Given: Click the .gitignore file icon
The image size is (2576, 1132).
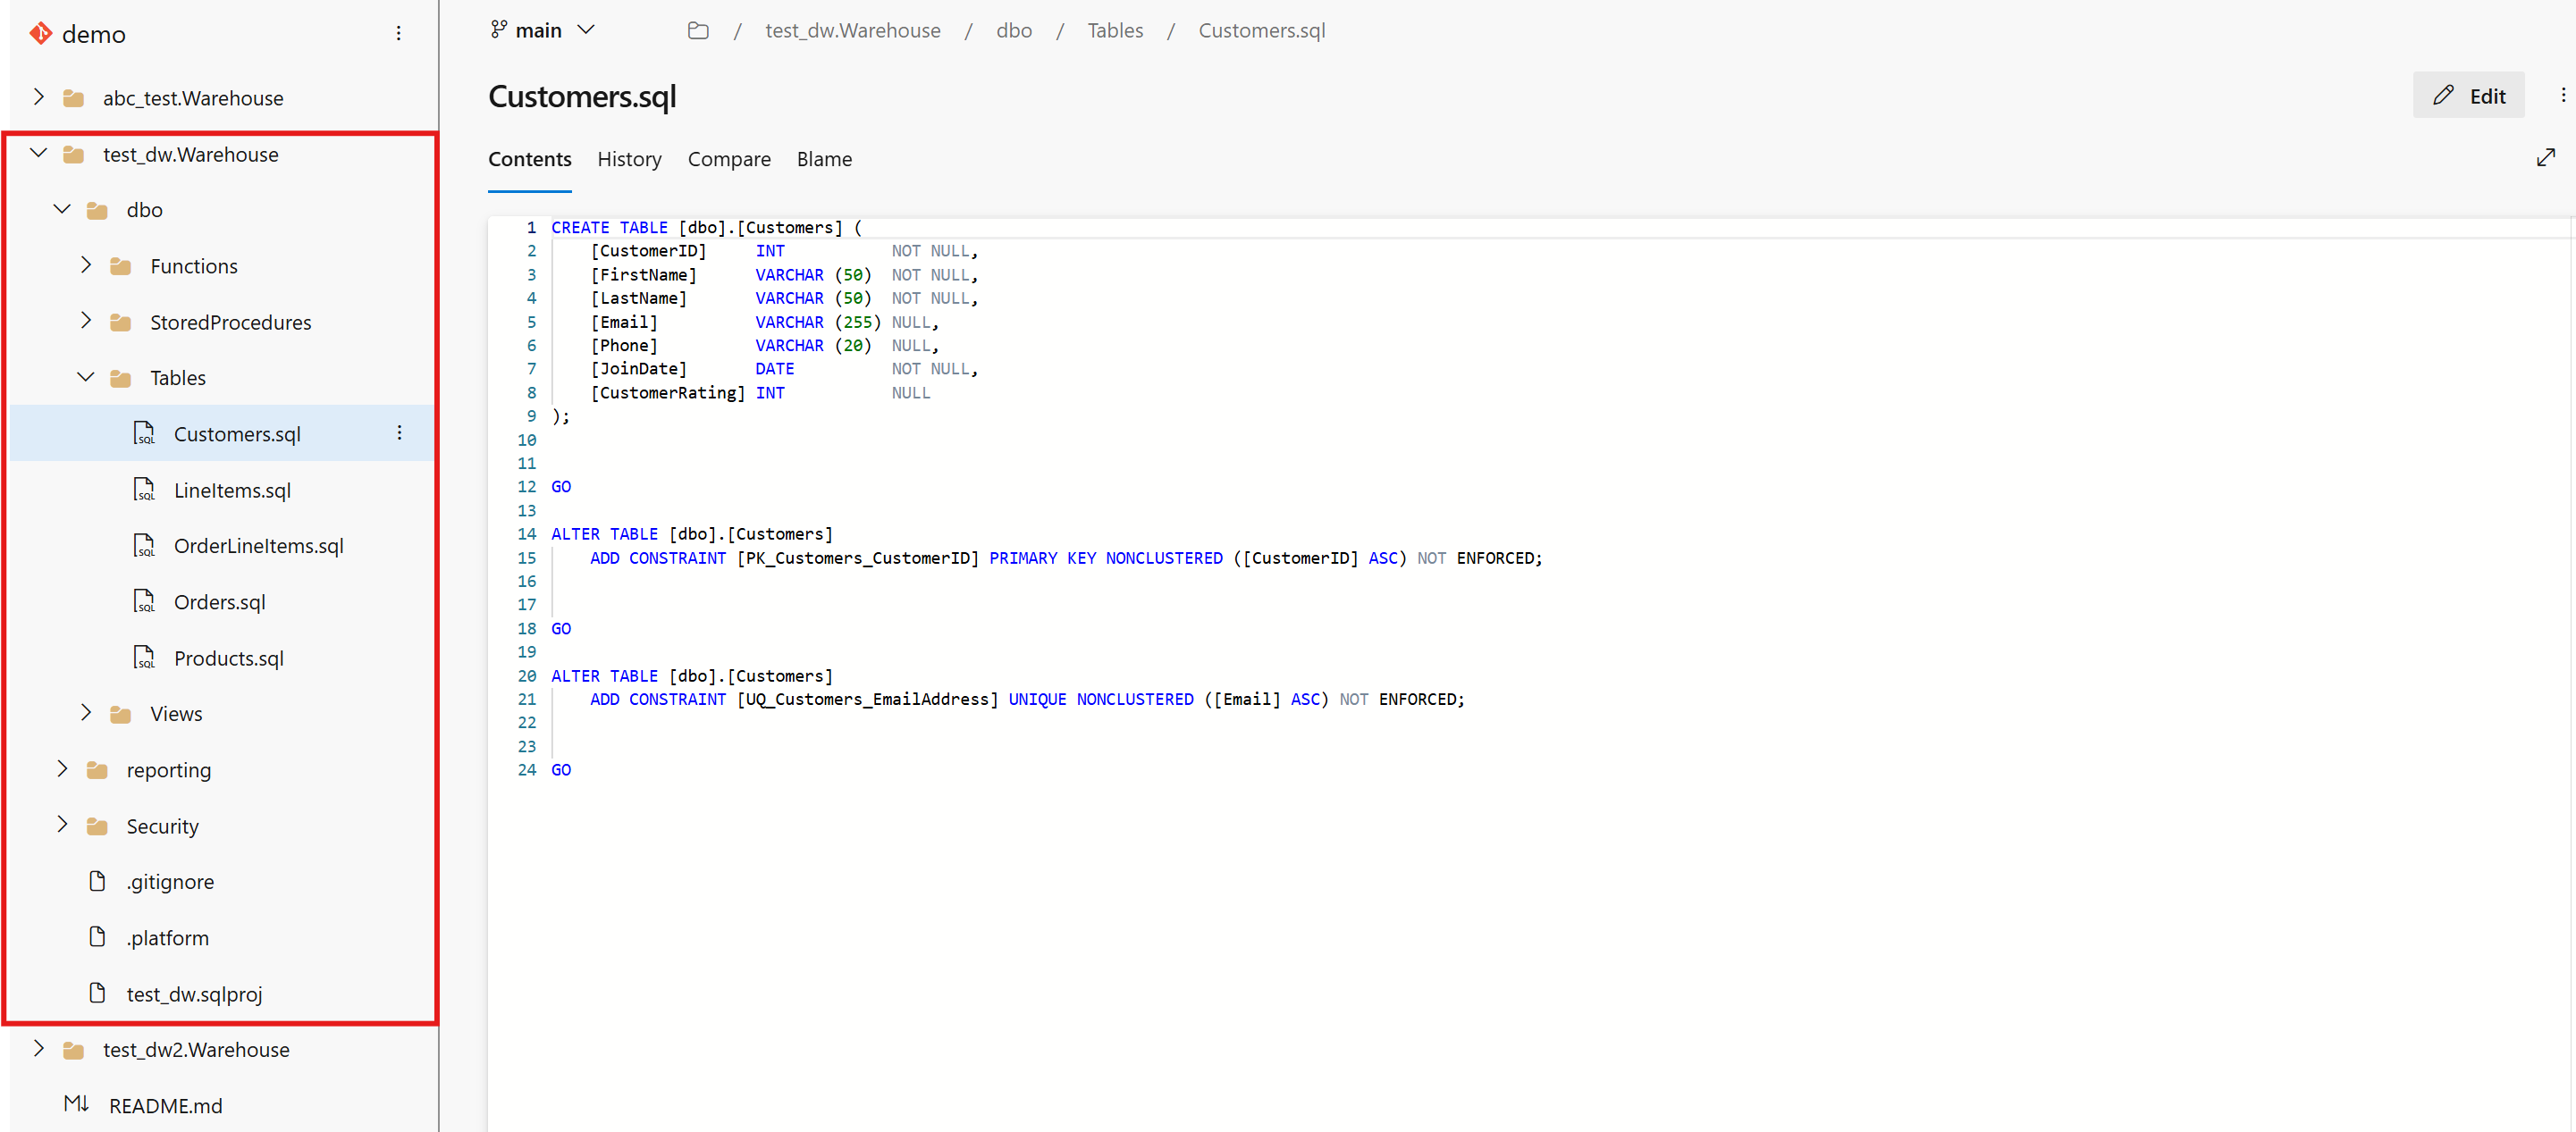Looking at the screenshot, I should (x=97, y=881).
